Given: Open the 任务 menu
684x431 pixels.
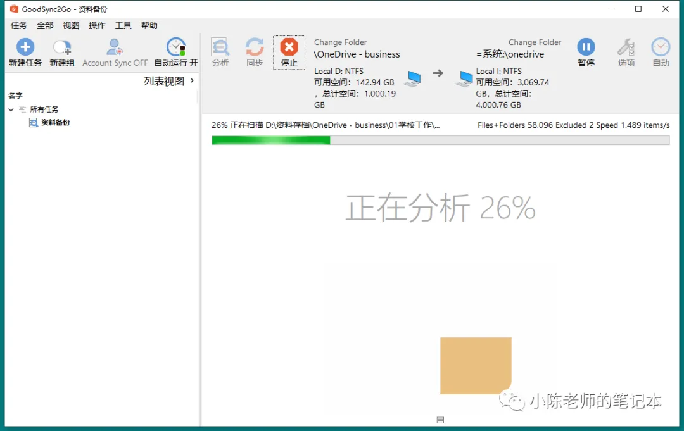Looking at the screenshot, I should coord(19,25).
